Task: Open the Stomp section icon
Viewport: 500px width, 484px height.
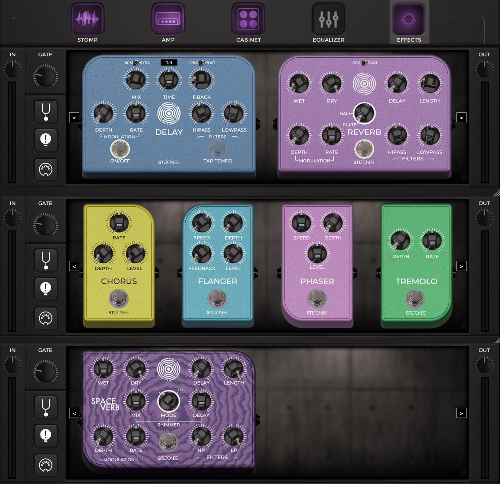Action: pos(88,19)
